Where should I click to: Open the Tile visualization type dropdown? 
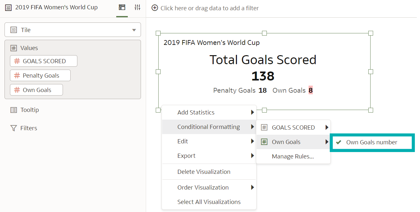pos(134,30)
